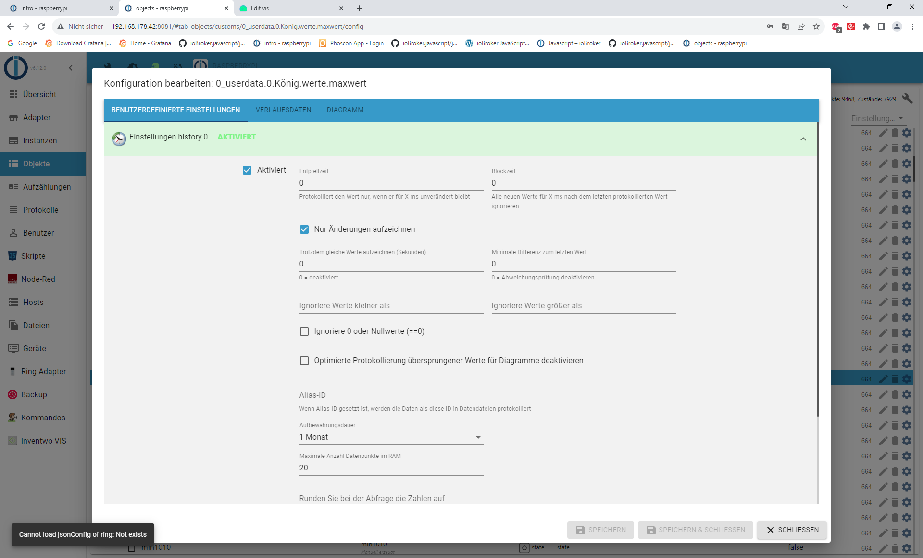The height and width of the screenshot is (558, 923).
Task: Click the Entprellzeit input field
Action: point(391,183)
